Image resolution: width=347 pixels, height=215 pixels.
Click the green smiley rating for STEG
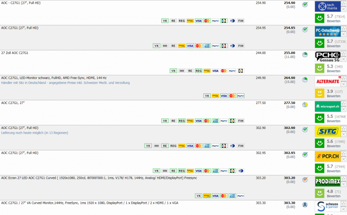(x=320, y=143)
